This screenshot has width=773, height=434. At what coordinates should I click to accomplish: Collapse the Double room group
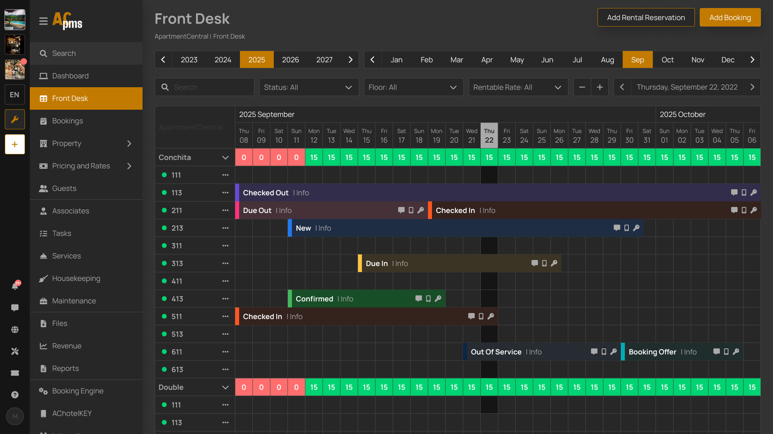tap(225, 387)
